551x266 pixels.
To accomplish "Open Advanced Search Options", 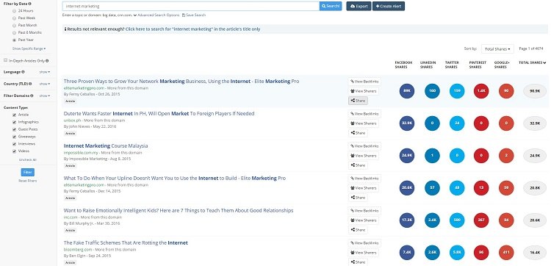I will tap(156, 15).
